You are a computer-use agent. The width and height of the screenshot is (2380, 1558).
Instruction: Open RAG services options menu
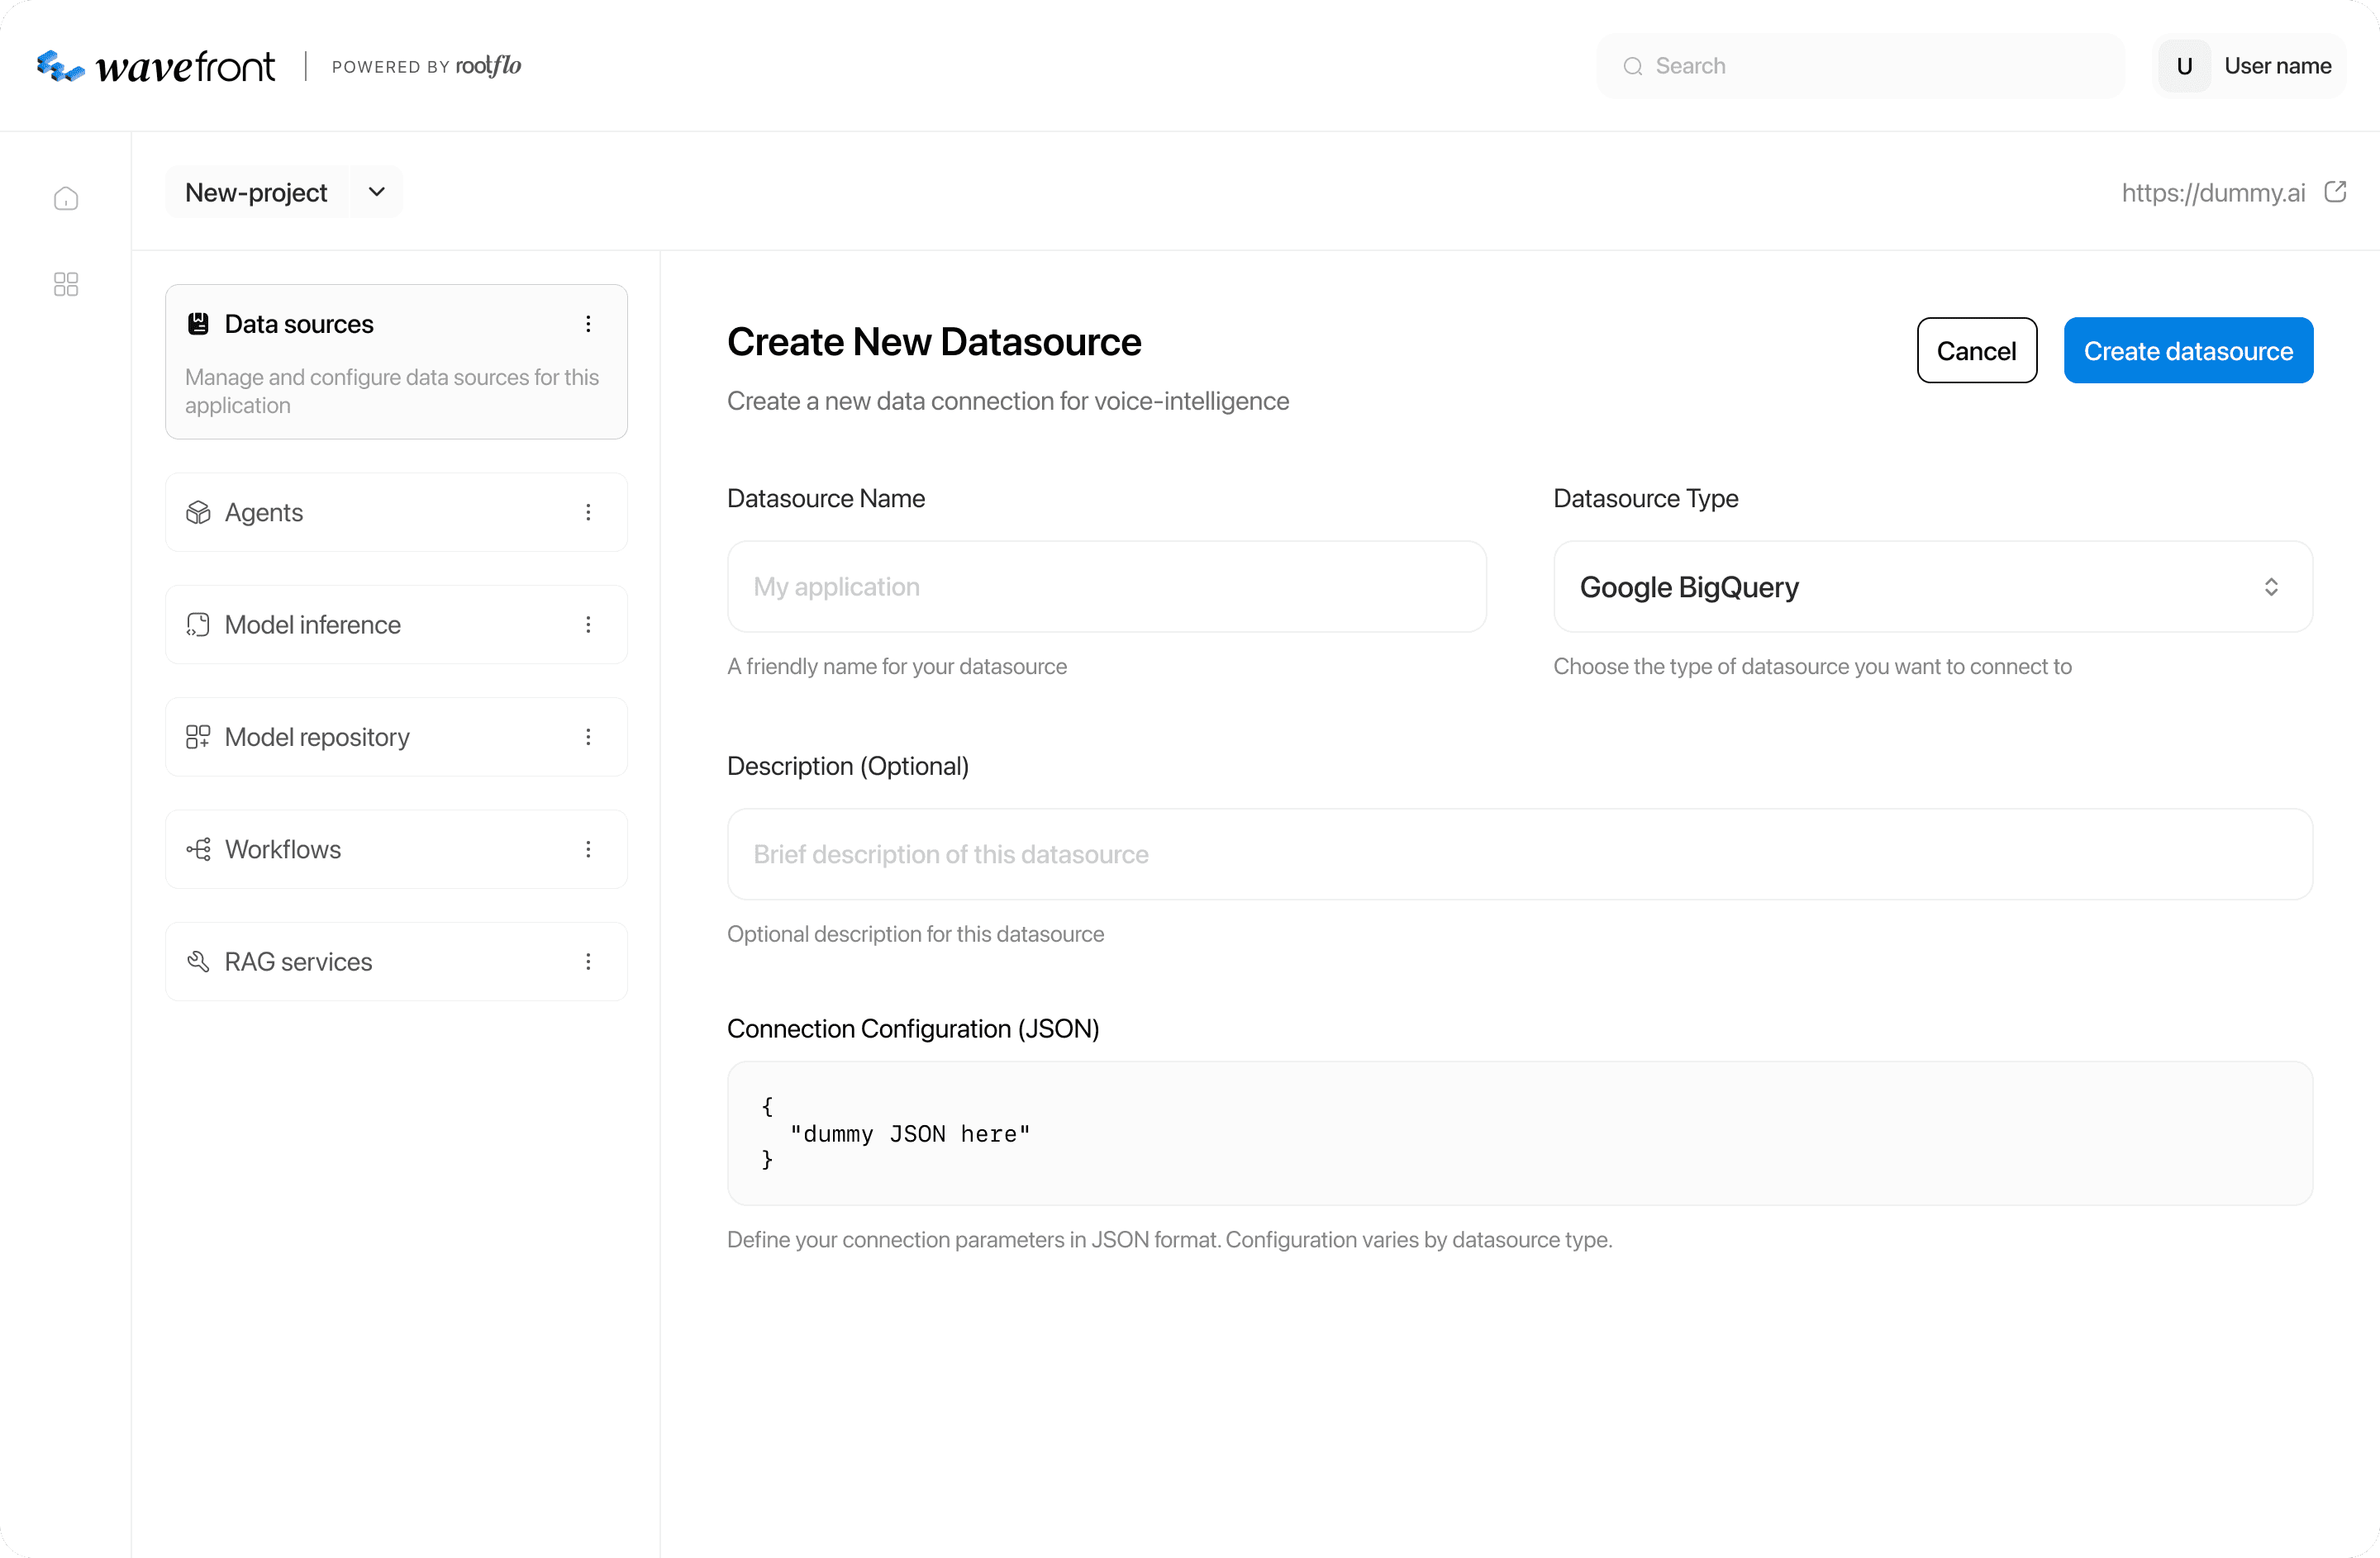point(588,962)
